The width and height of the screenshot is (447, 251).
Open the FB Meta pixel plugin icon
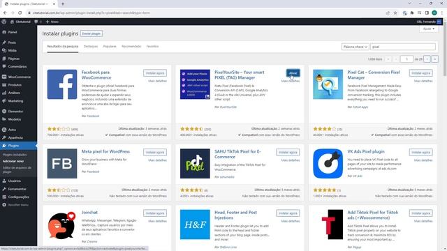(x=62, y=163)
